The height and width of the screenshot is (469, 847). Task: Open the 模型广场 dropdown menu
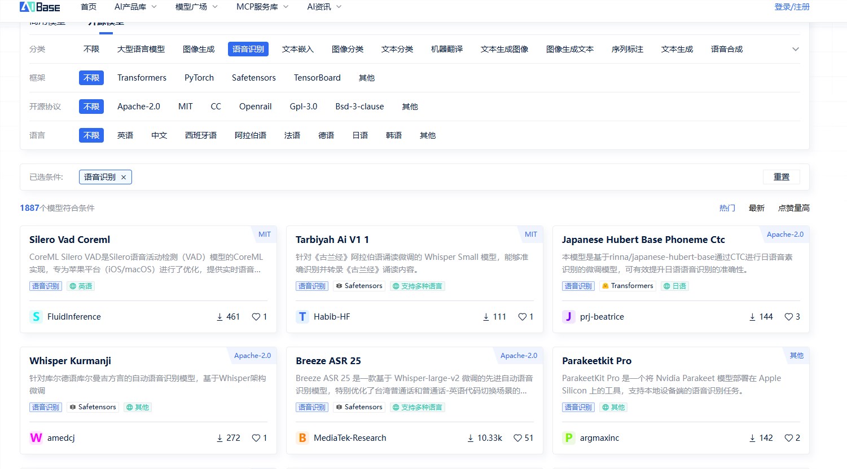click(196, 7)
